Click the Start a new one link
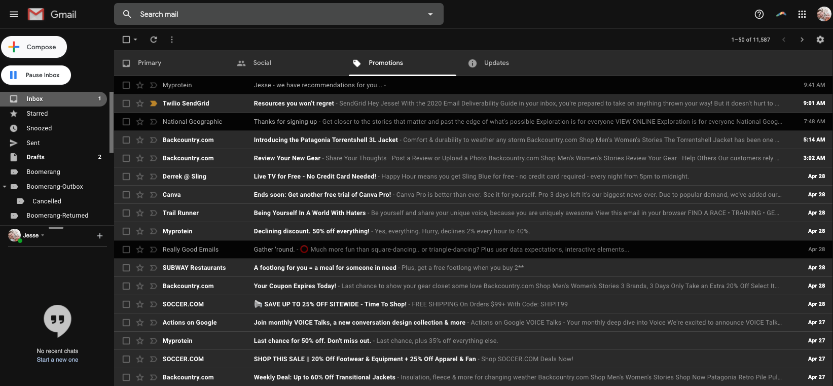Screen dimensions: 833x386 click(57, 360)
